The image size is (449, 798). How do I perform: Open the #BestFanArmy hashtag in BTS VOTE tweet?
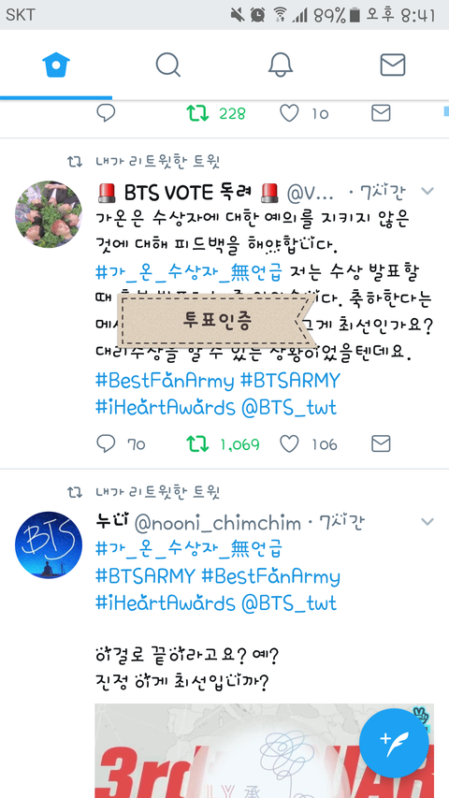pos(165,381)
